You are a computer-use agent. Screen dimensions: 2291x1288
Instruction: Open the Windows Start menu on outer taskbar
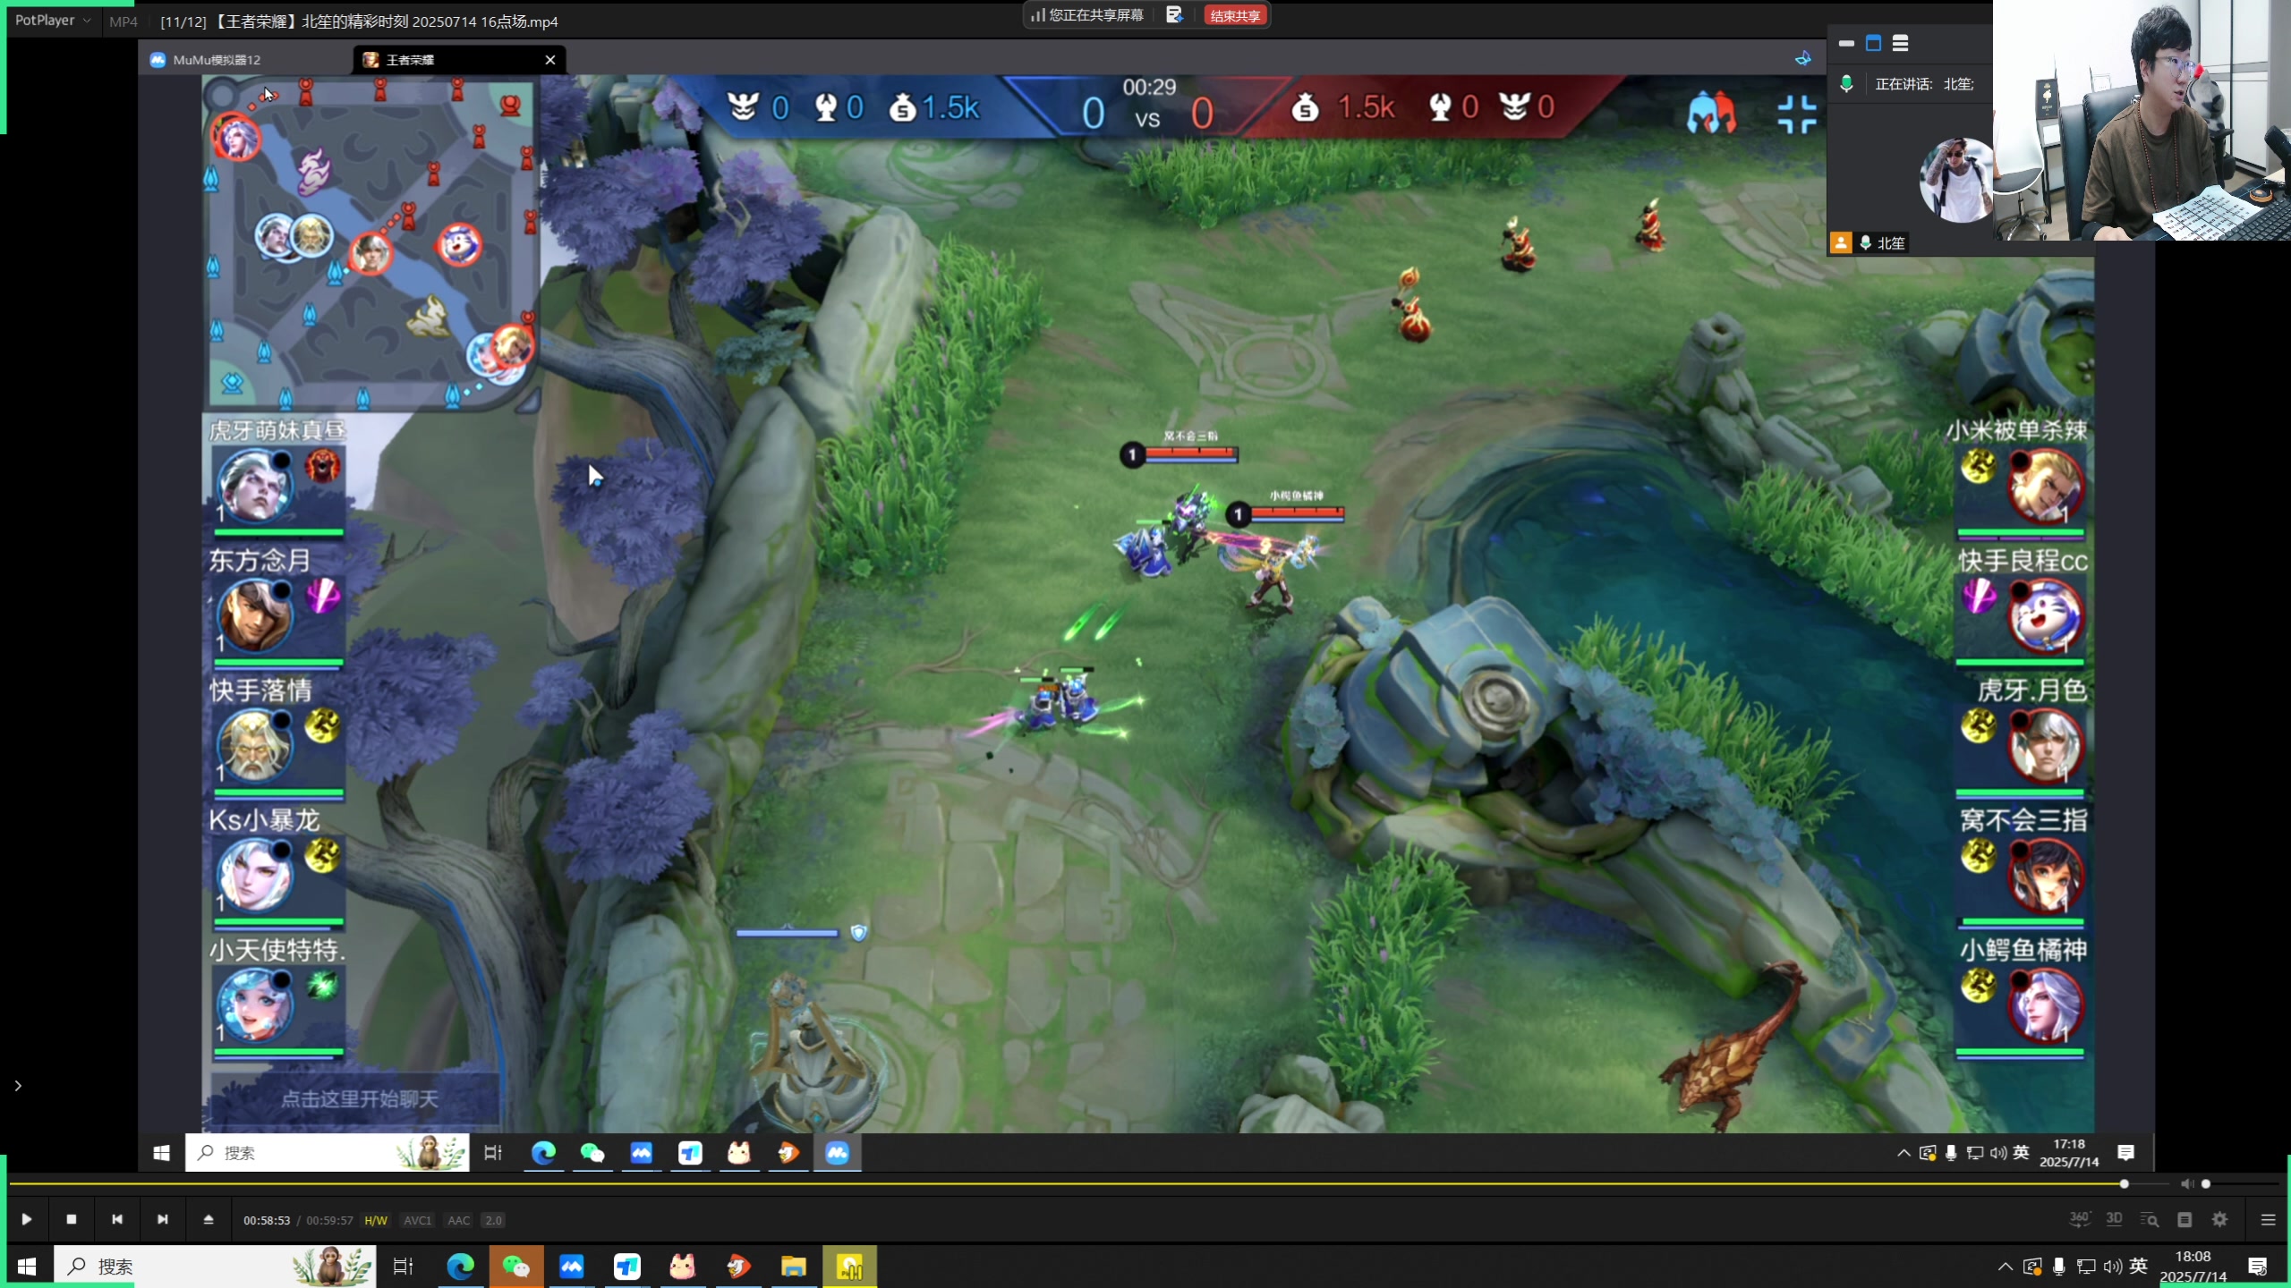tap(27, 1267)
